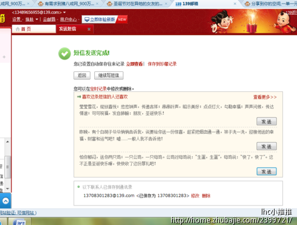Click 保存到珍藏记录 link
This screenshot has height=225, width=297.
coord(162,64)
